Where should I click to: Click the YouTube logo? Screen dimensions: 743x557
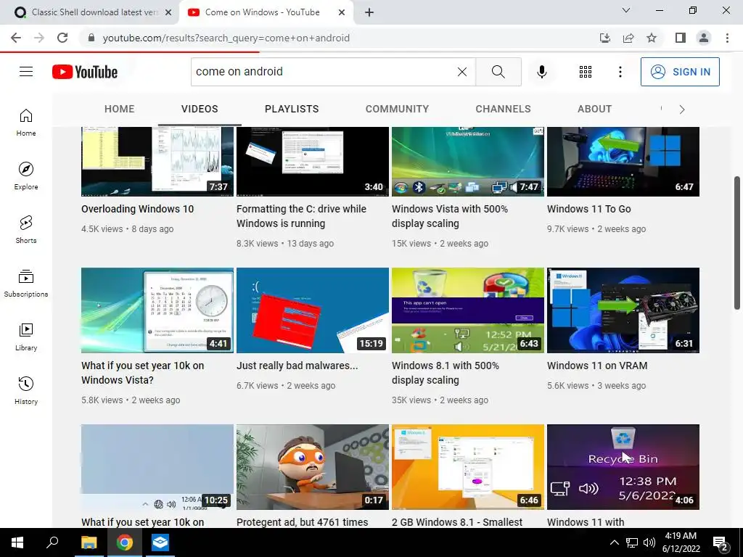85,72
